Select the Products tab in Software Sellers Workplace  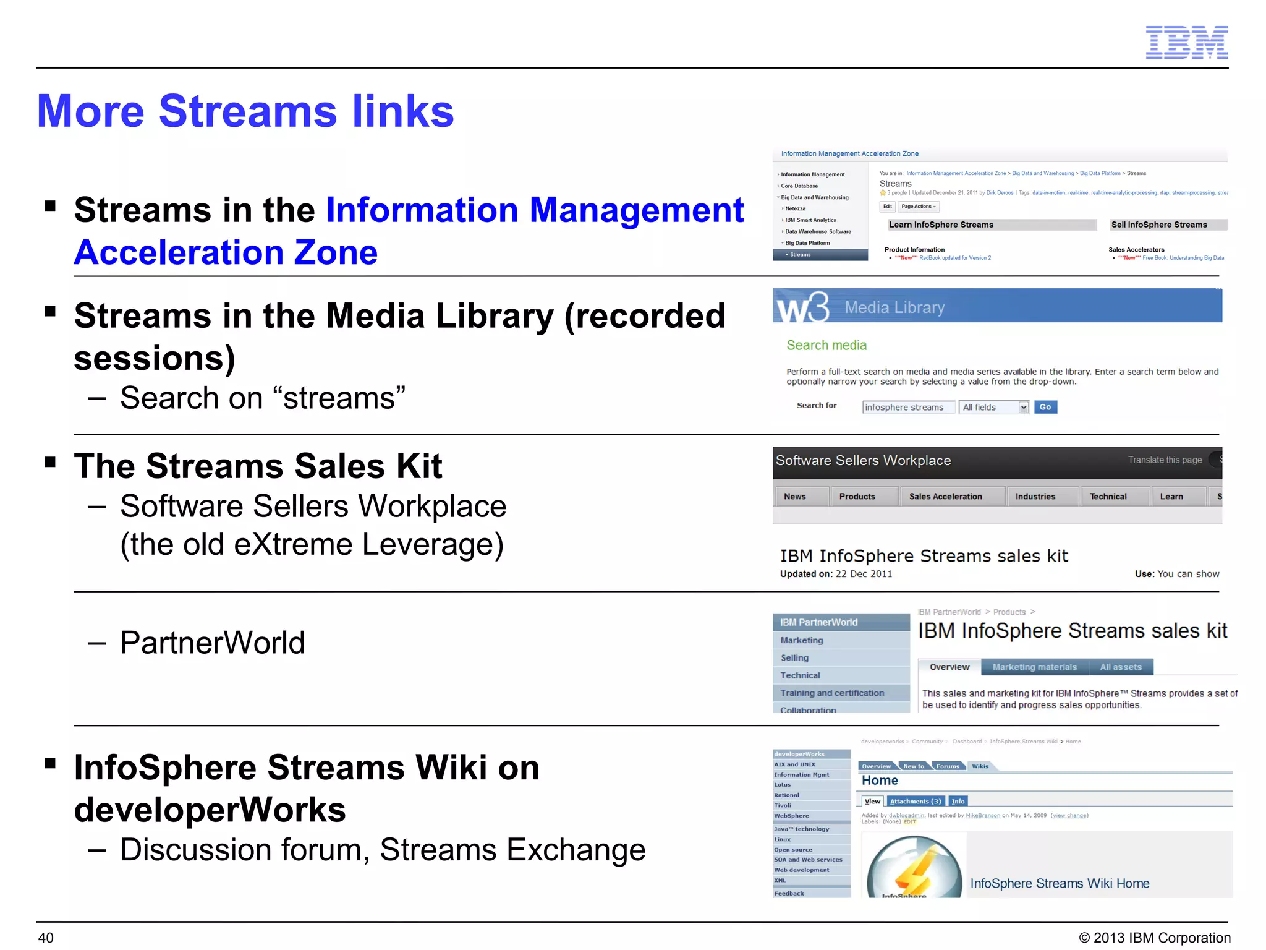point(864,496)
